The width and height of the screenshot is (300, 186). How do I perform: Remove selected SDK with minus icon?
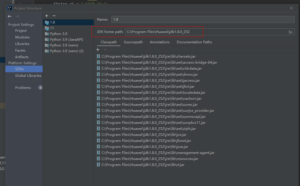(54, 16)
